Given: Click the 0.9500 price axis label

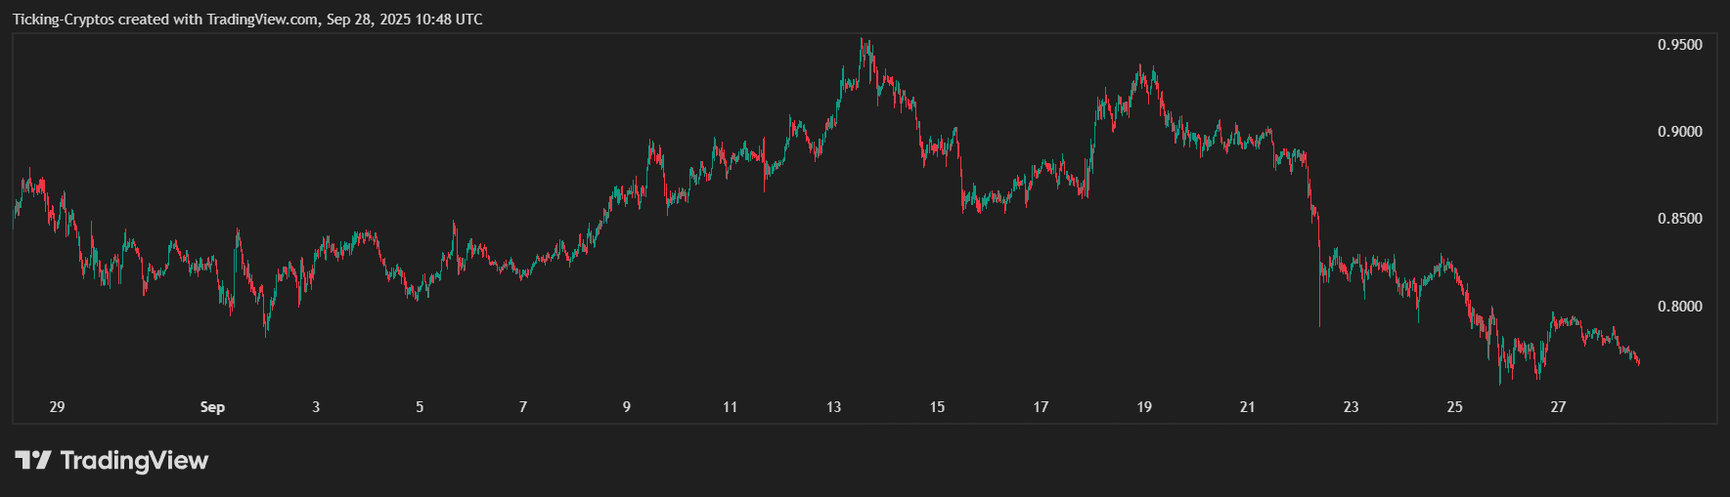Looking at the screenshot, I should pyautogui.click(x=1679, y=45).
